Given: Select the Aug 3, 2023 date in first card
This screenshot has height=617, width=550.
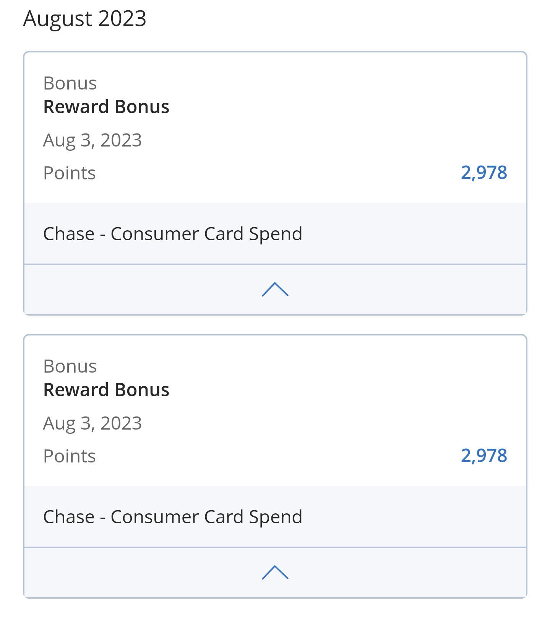Looking at the screenshot, I should coord(92,140).
